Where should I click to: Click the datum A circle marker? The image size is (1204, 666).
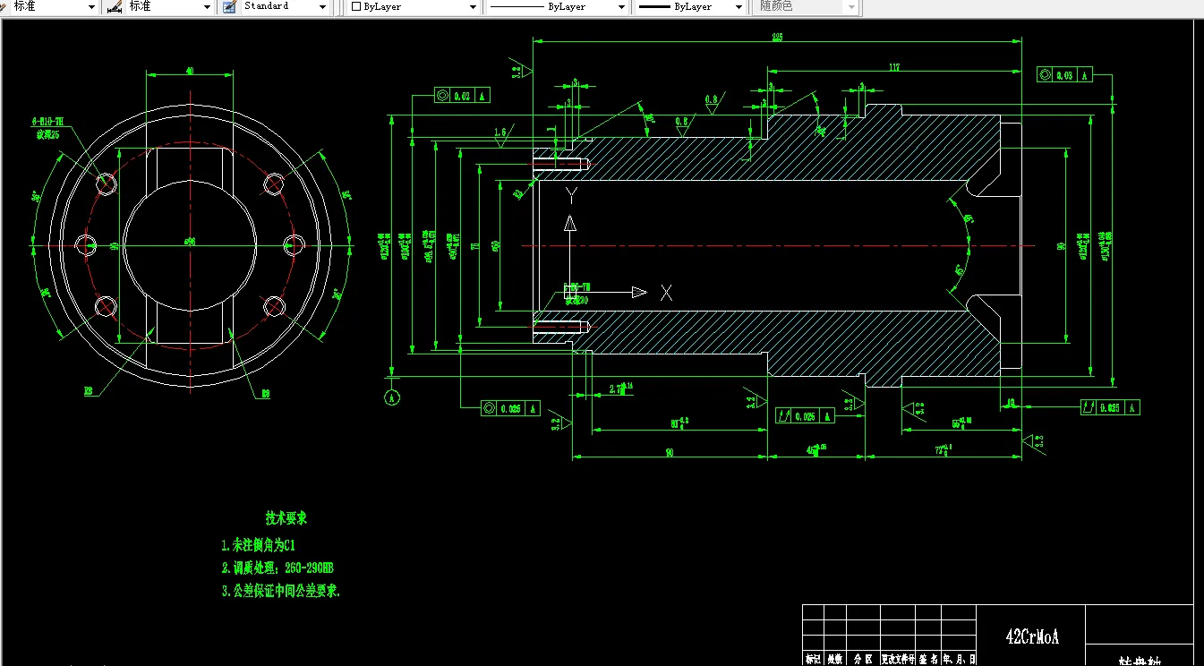point(391,397)
